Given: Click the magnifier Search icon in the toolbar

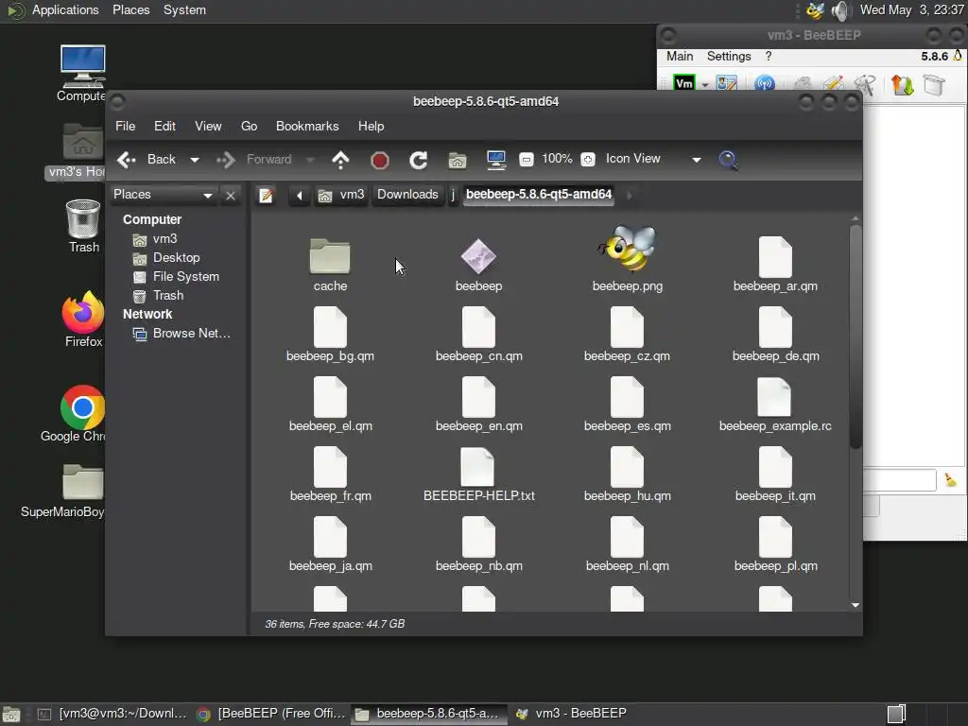Looking at the screenshot, I should click(729, 160).
